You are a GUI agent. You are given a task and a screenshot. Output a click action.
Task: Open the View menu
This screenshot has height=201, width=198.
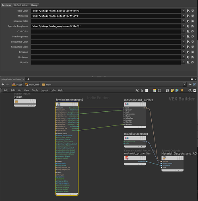coord(27,90)
